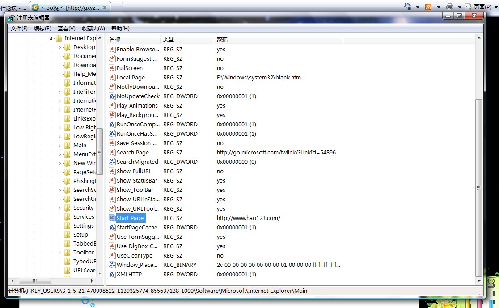
Task: Expand the Low Rights tree node
Action: pyautogui.click(x=59, y=128)
